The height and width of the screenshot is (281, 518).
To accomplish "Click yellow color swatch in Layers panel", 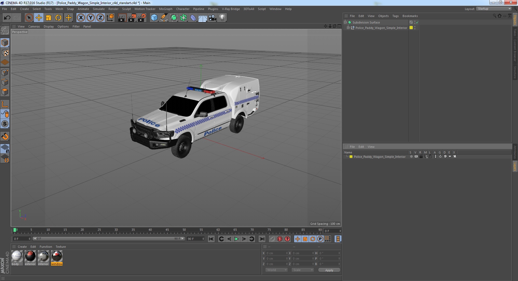I will [x=351, y=157].
